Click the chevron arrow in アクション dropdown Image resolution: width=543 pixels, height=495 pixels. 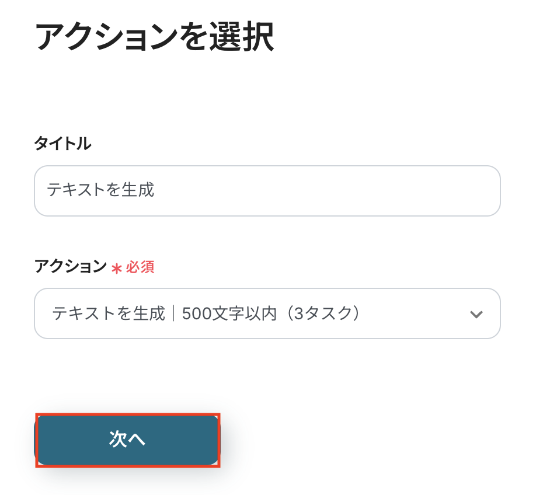pyautogui.click(x=476, y=315)
